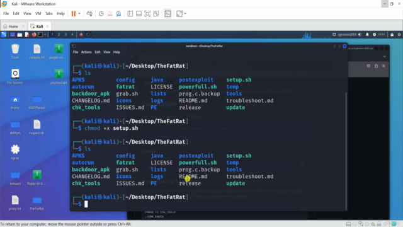Open the terminal View menu
The height and width of the screenshot is (227, 403).
click(107, 52)
